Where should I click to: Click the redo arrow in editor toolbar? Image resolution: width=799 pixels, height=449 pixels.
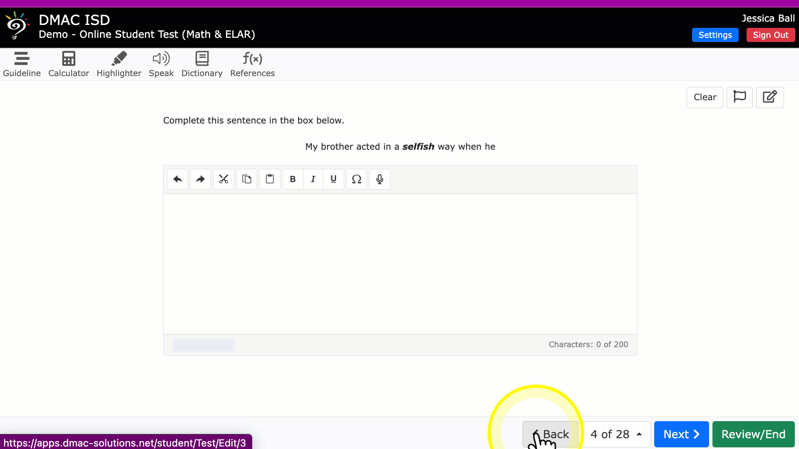click(201, 179)
